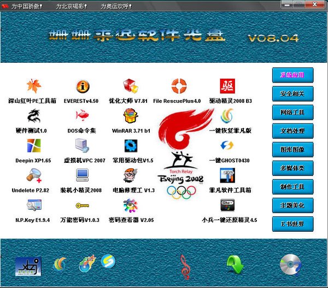The height and width of the screenshot is (288, 328).
Task: Click Deepin XP1.65 Windows flag icon
Action: 34,145
